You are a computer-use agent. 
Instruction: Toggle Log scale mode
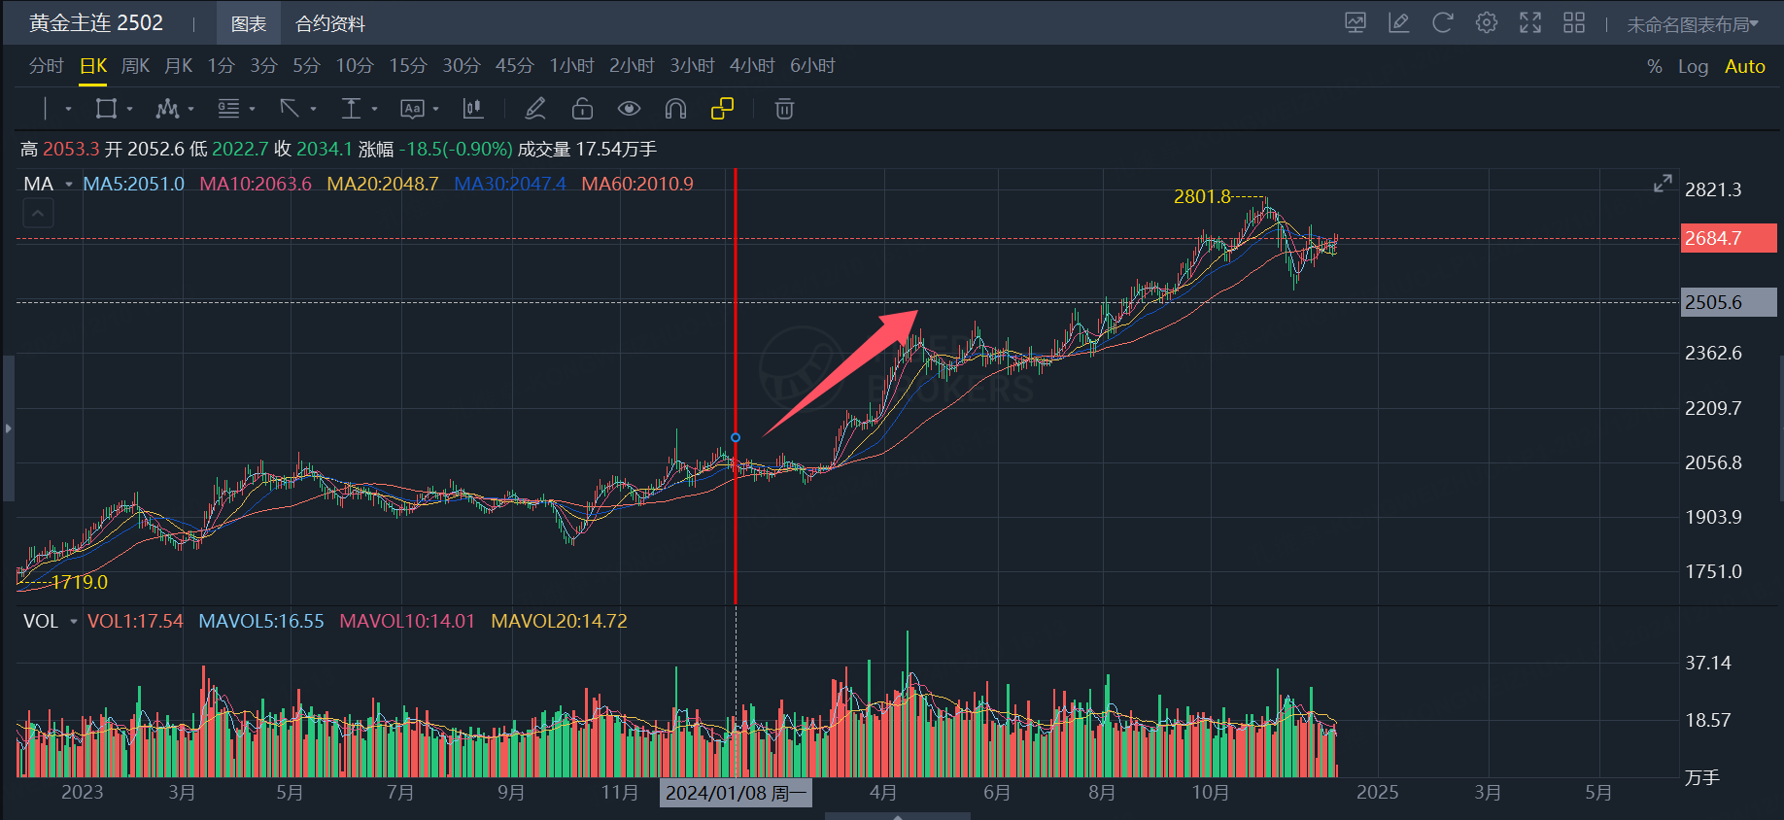point(1693,66)
